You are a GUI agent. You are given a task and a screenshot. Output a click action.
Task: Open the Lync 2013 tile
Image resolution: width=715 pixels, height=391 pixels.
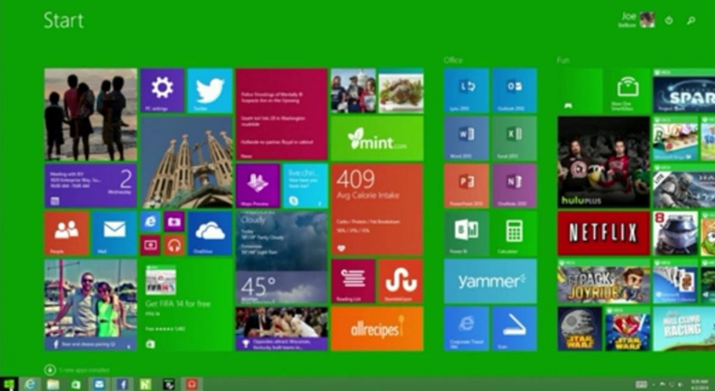[x=466, y=90]
